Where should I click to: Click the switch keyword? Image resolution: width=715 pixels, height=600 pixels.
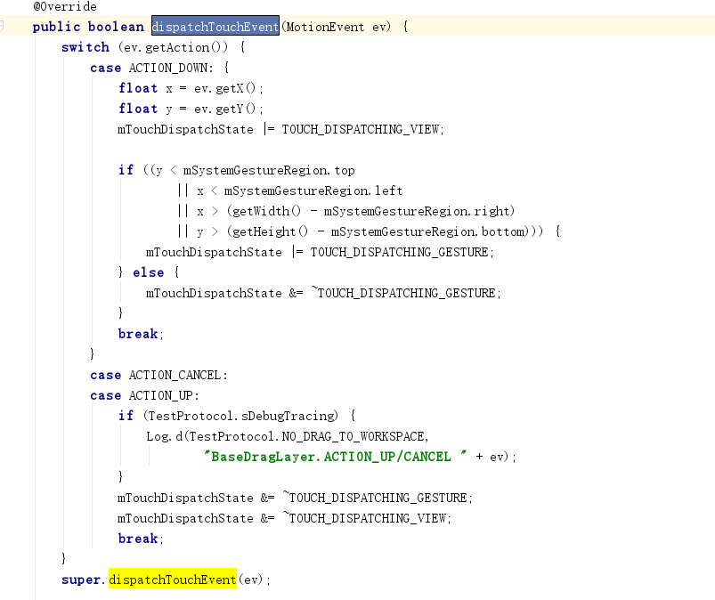pyautogui.click(x=85, y=47)
